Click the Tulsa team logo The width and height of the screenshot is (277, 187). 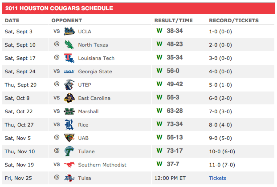(x=69, y=178)
